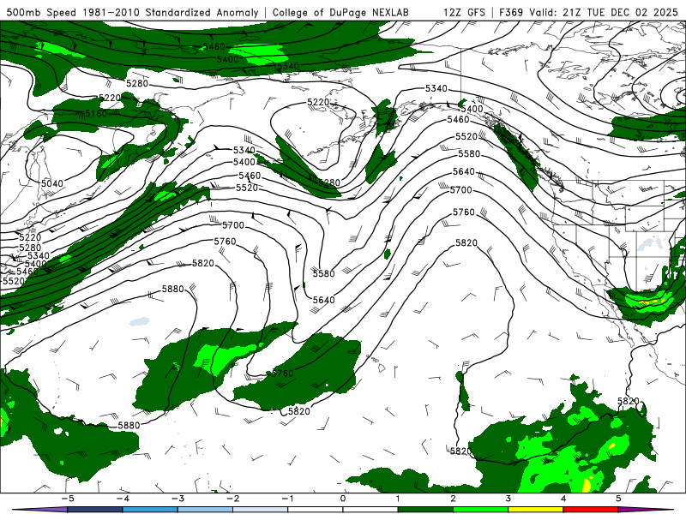This screenshot has height=514, width=686.
Task: Click the navy colorbar segment after -5
Action: 95,510
